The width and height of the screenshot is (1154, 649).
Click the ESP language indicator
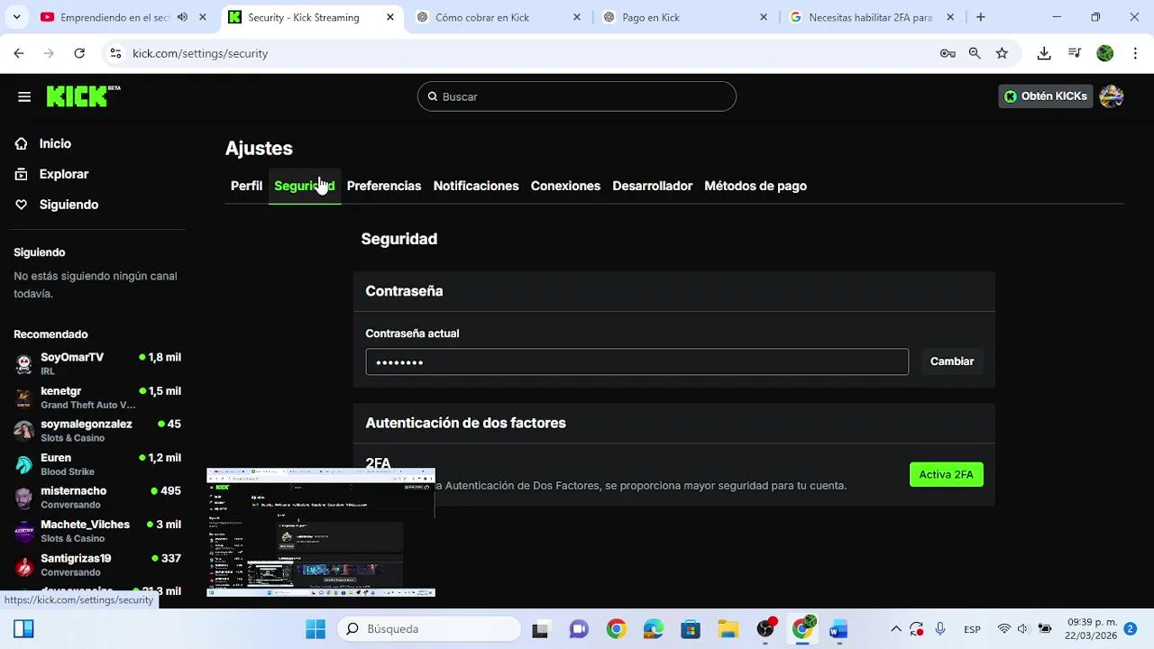point(972,629)
